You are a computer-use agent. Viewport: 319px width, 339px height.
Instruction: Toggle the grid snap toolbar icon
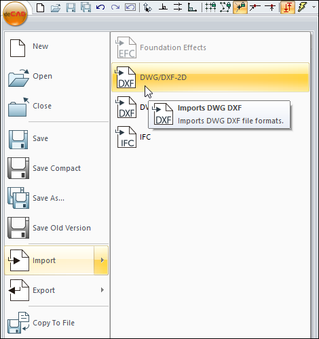(210, 7)
